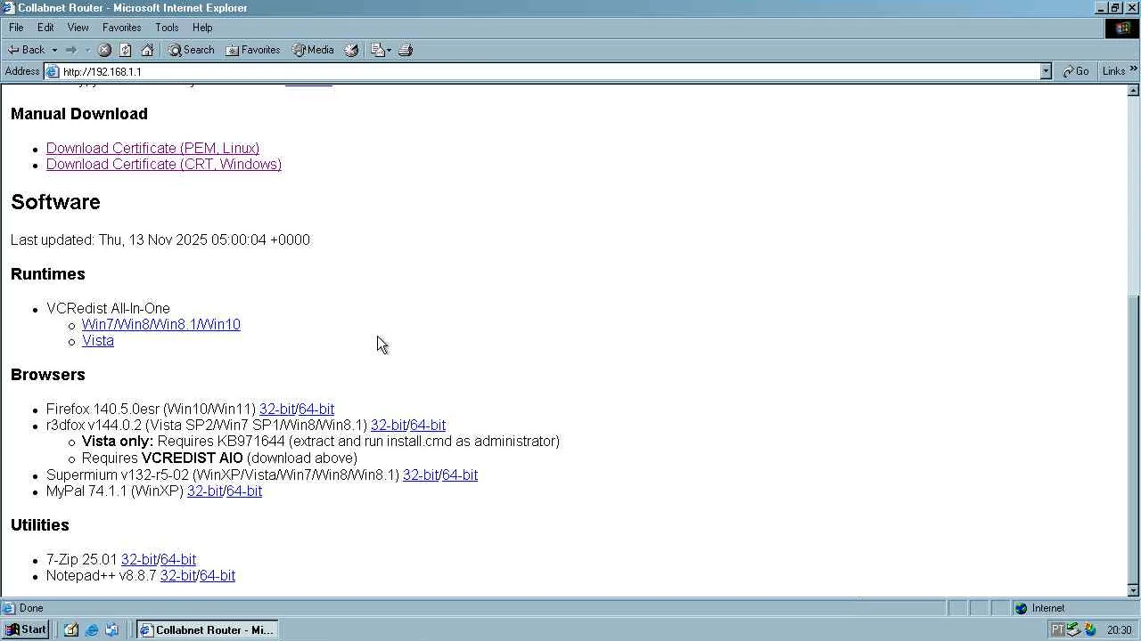Stop page loading with the Stop icon
Viewport: 1141px width, 641px height.
pyautogui.click(x=104, y=50)
